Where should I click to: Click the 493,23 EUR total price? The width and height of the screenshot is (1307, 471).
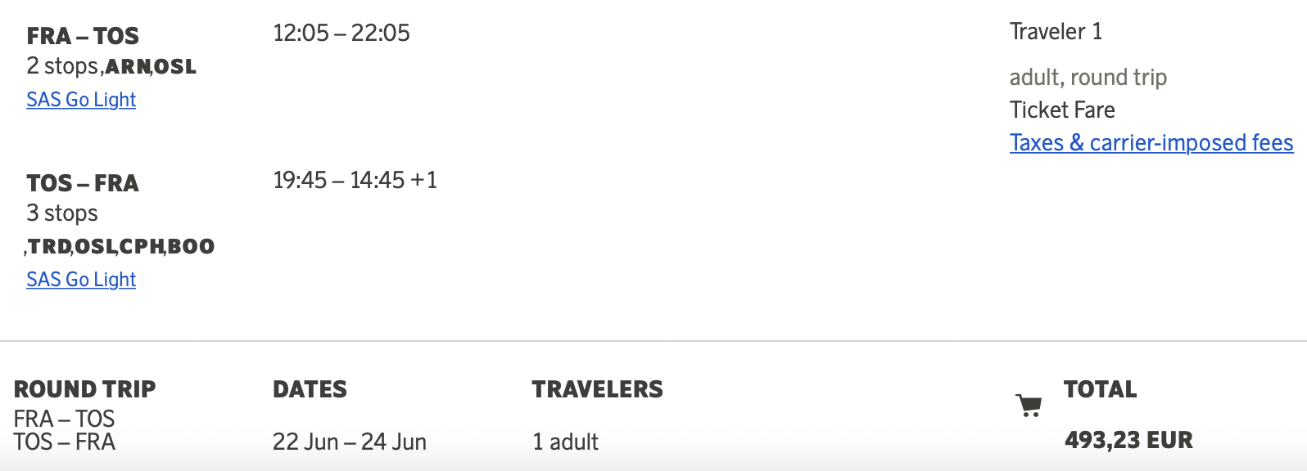(1128, 440)
